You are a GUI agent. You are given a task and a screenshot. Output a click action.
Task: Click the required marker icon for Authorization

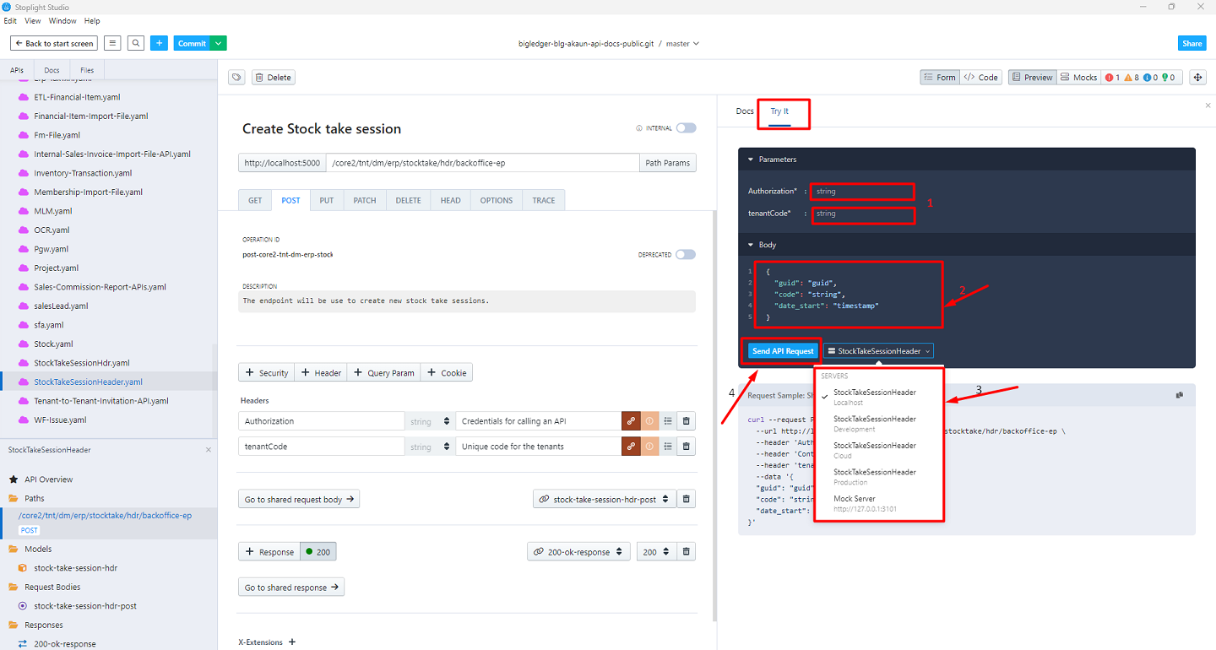(649, 421)
